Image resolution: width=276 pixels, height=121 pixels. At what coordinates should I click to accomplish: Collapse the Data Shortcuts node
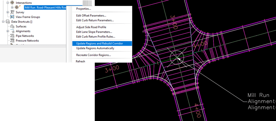[3, 22]
